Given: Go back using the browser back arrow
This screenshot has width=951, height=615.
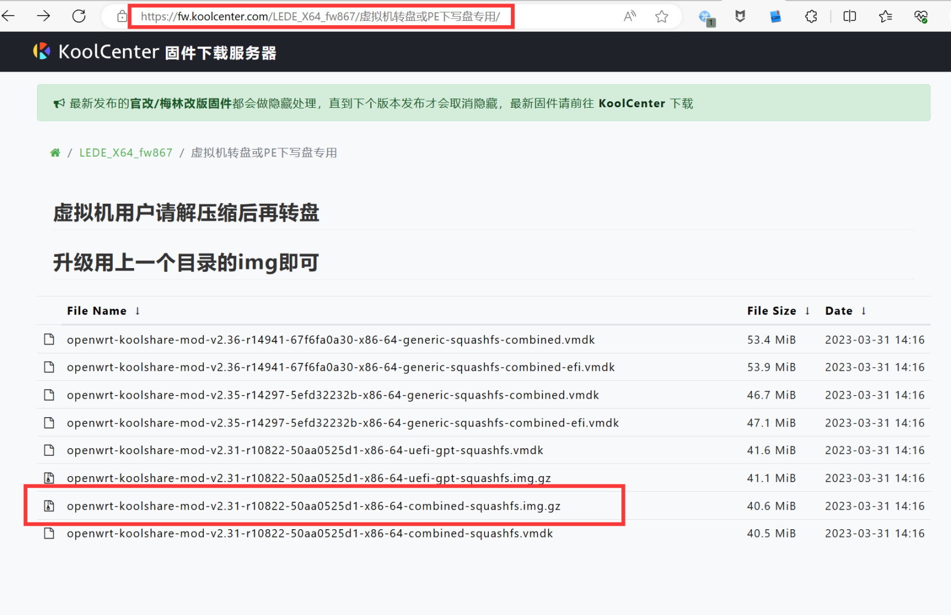Looking at the screenshot, I should pos(9,16).
